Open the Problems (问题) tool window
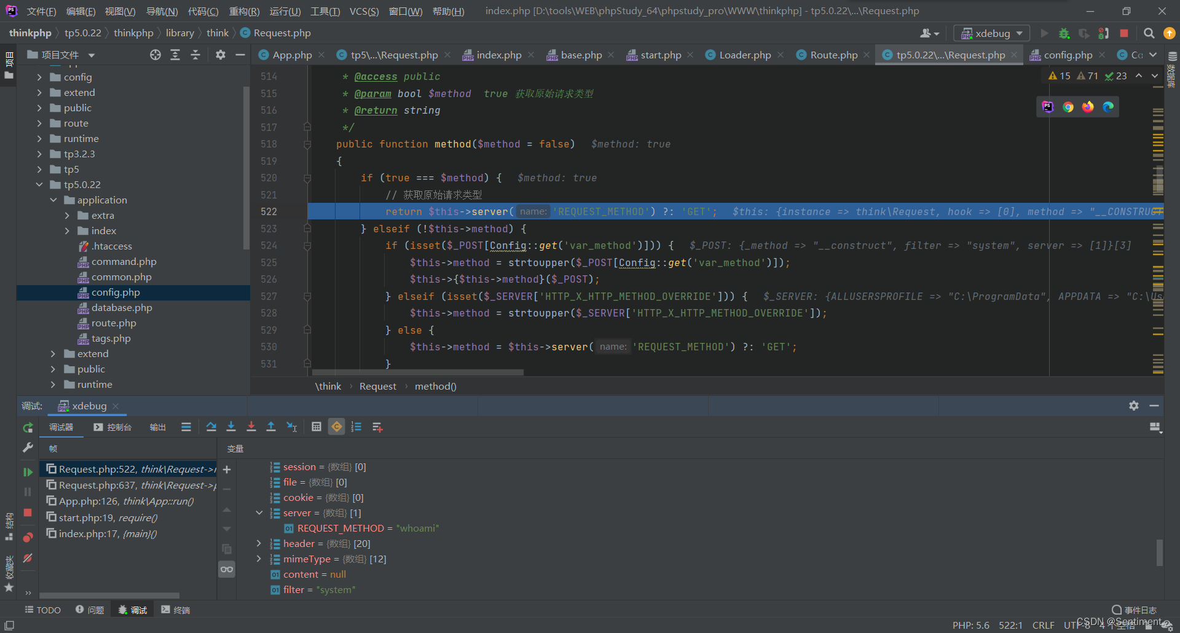The width and height of the screenshot is (1180, 633). (x=90, y=610)
